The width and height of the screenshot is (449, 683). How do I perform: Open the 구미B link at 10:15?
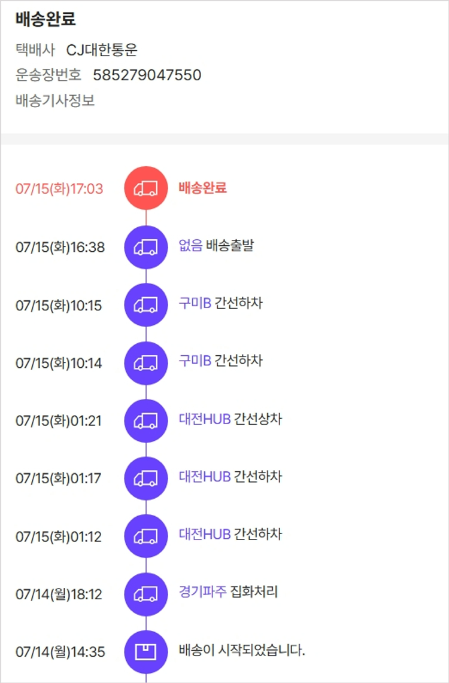click(x=195, y=303)
